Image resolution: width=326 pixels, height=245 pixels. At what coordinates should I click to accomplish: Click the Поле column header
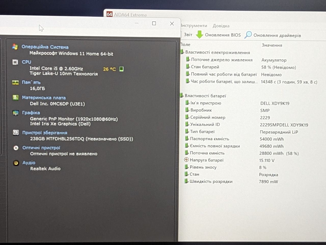[x=185, y=45]
